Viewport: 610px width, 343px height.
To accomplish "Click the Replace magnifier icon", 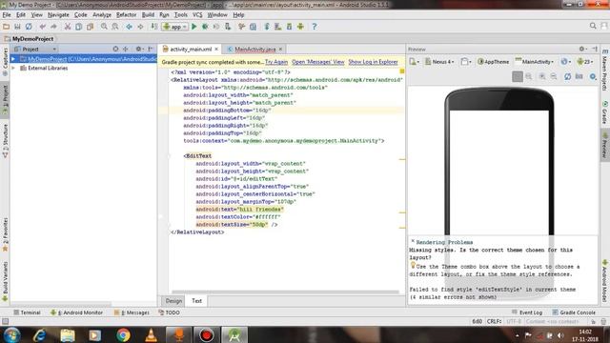I will tap(115, 27).
